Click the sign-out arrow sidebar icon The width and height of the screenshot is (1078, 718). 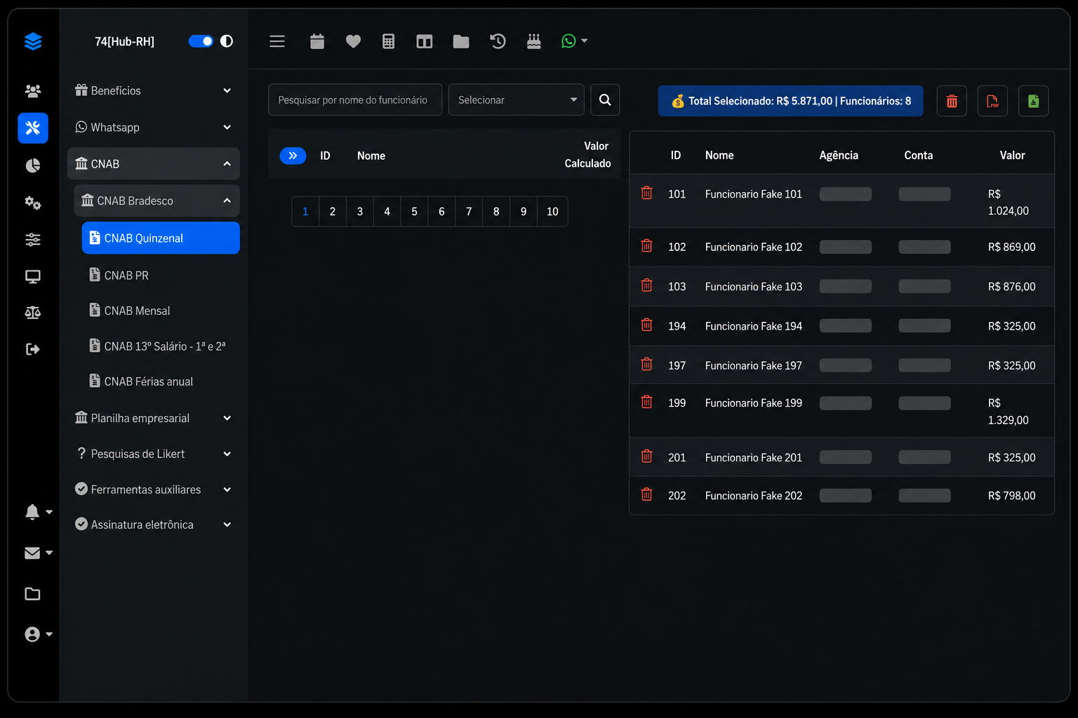(x=33, y=349)
